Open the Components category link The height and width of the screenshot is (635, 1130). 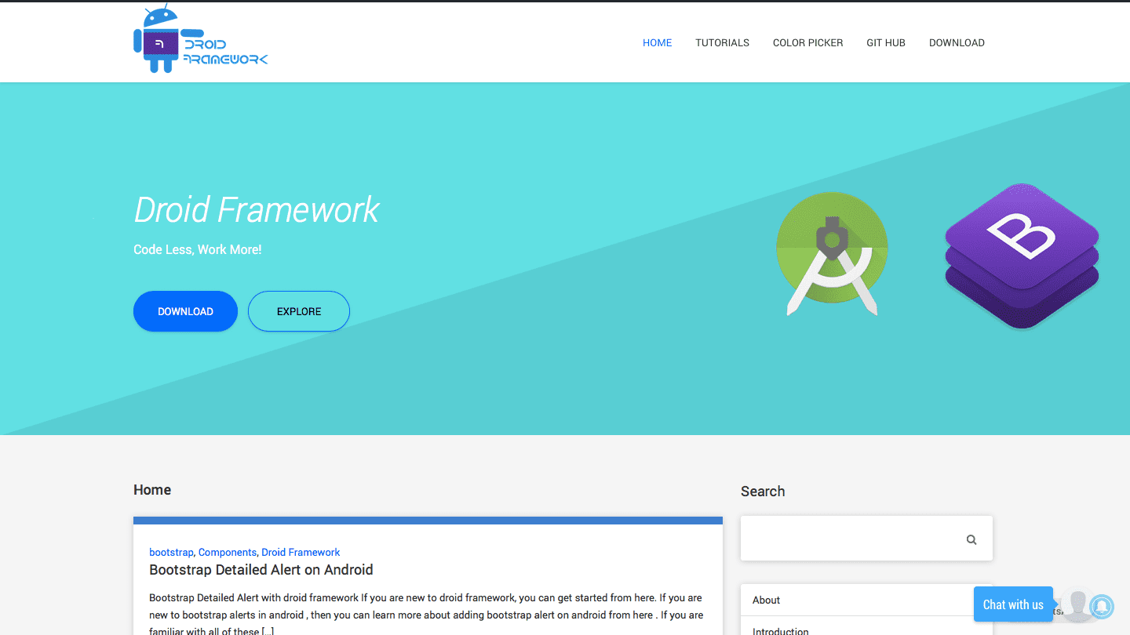pos(228,552)
